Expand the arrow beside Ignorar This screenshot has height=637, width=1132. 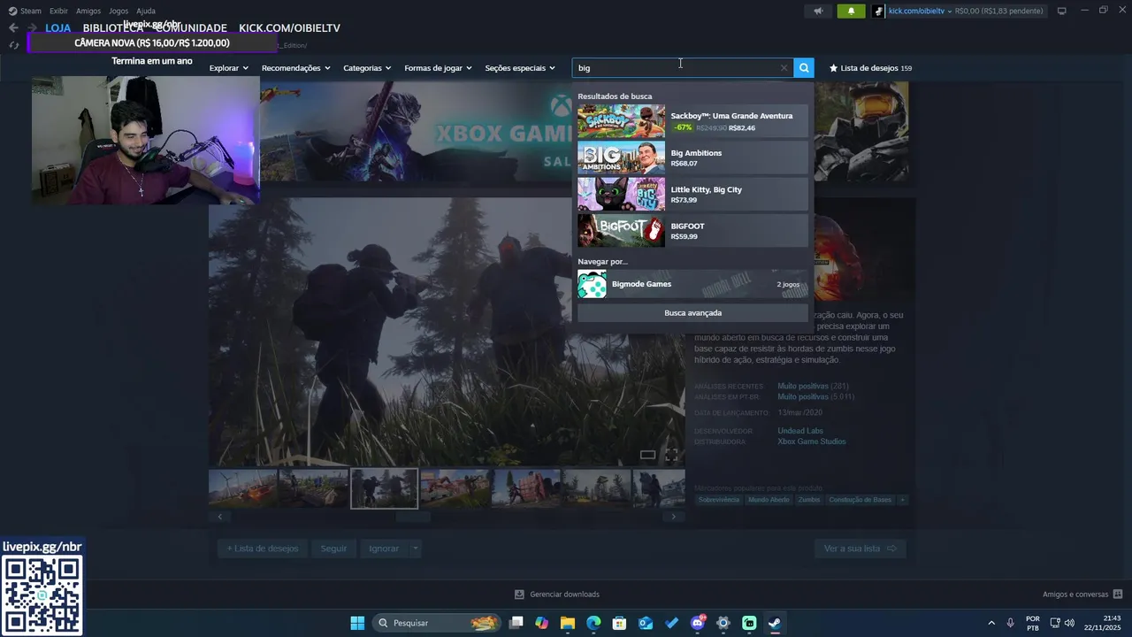pyautogui.click(x=415, y=549)
